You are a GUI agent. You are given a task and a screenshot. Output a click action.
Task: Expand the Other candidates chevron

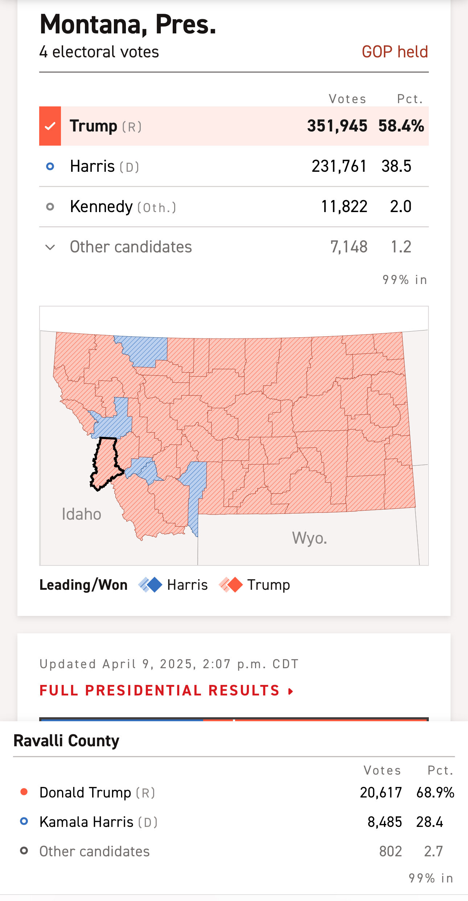coord(50,247)
